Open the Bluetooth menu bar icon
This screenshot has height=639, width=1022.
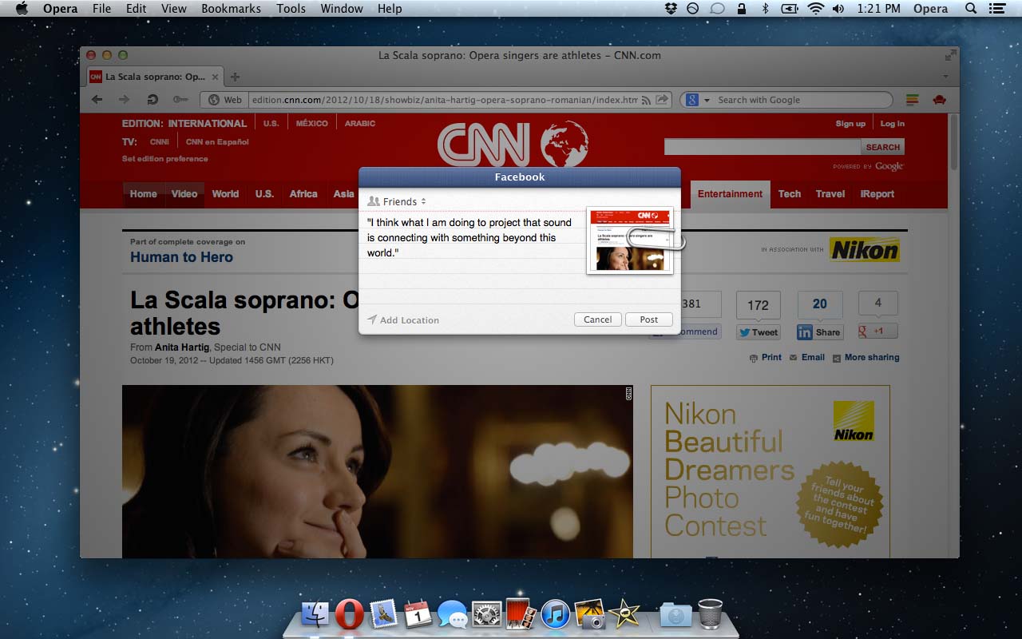point(764,9)
